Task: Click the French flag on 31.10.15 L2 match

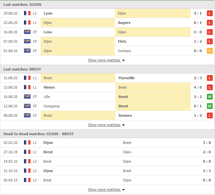Action: click(x=27, y=171)
